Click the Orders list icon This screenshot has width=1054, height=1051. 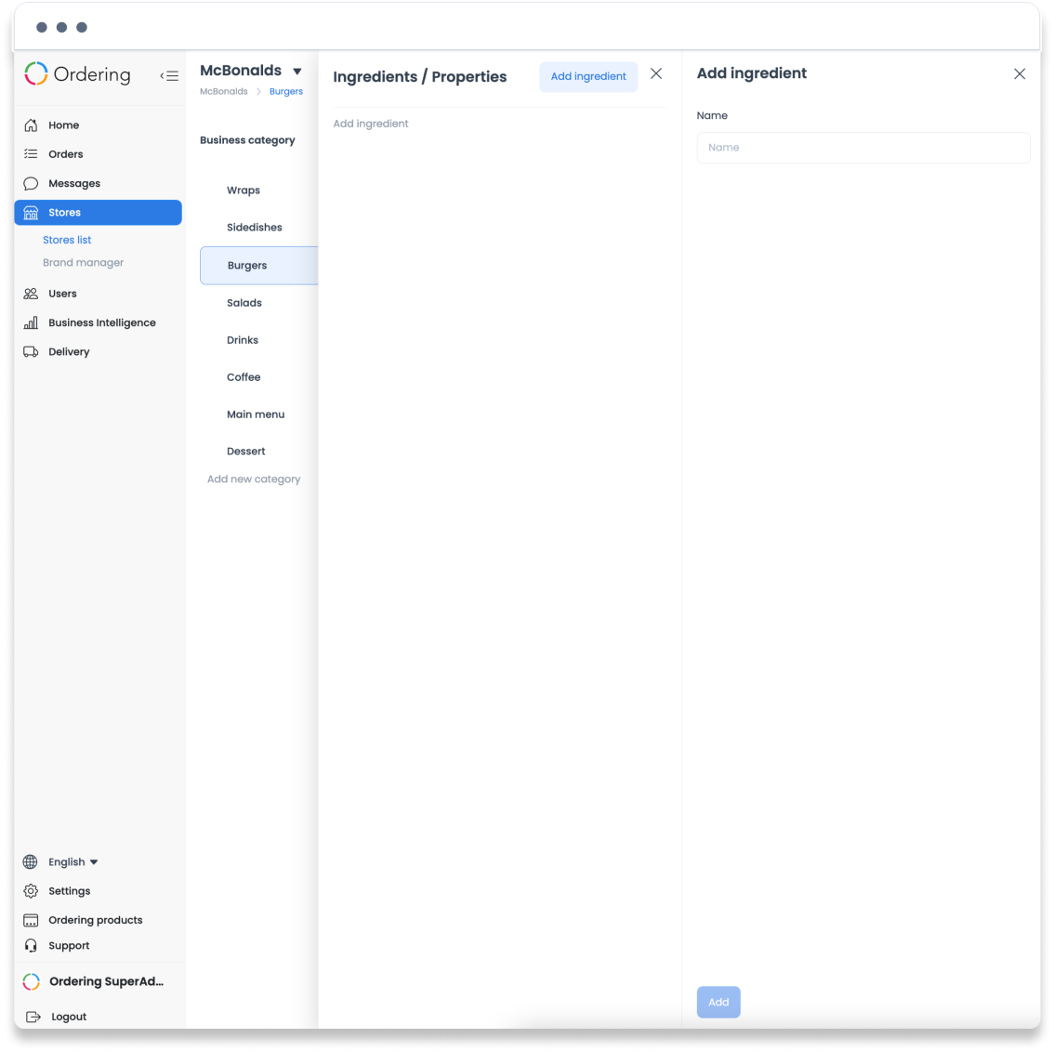click(31, 154)
